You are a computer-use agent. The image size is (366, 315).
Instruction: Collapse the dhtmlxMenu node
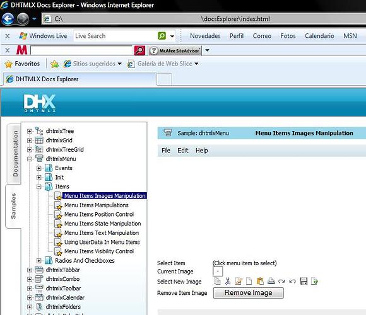point(30,159)
